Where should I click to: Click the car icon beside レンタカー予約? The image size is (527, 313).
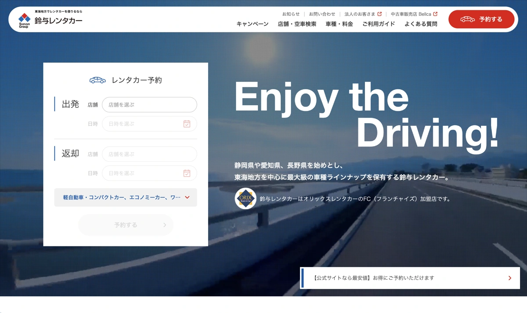(x=97, y=80)
